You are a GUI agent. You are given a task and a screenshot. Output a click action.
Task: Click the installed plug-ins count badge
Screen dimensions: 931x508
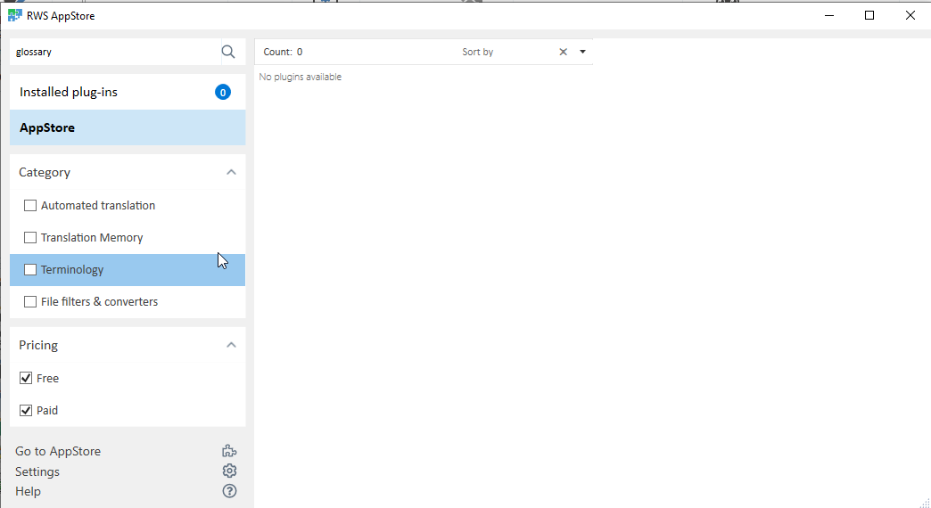point(223,92)
